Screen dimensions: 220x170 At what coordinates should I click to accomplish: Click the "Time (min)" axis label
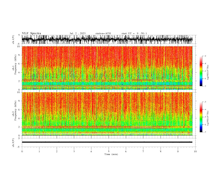(111, 154)
